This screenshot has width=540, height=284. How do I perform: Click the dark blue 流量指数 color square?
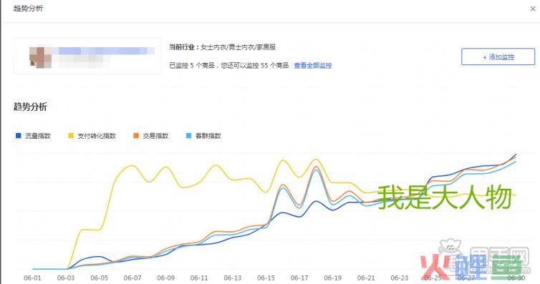click(18, 136)
